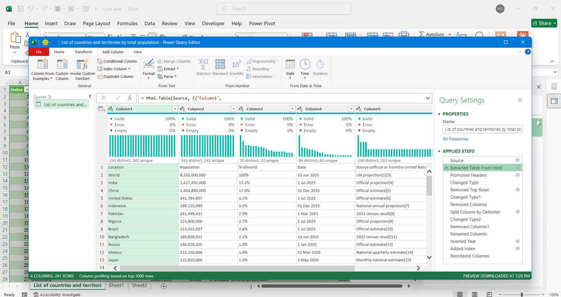This screenshot has width=561, height=297.
Task: Open Excel Page Layout tab
Action: [x=97, y=23]
